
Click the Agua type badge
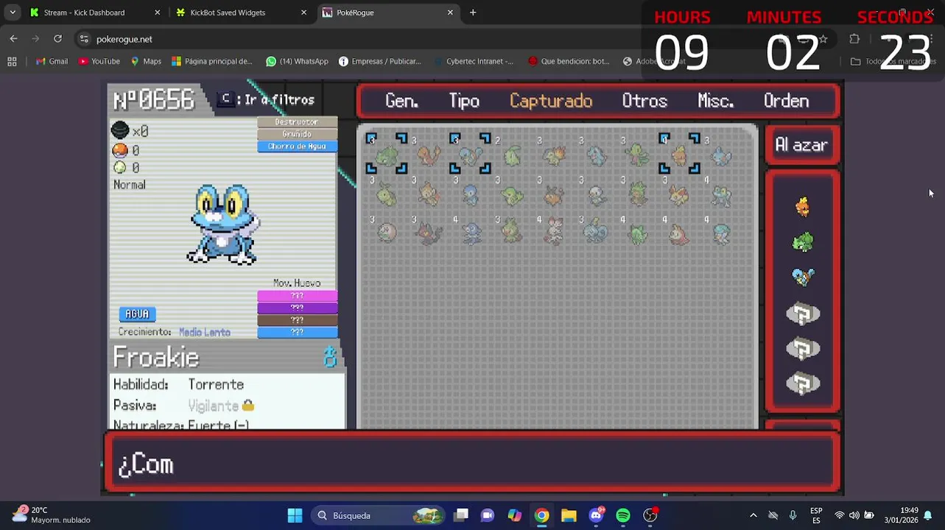(137, 314)
